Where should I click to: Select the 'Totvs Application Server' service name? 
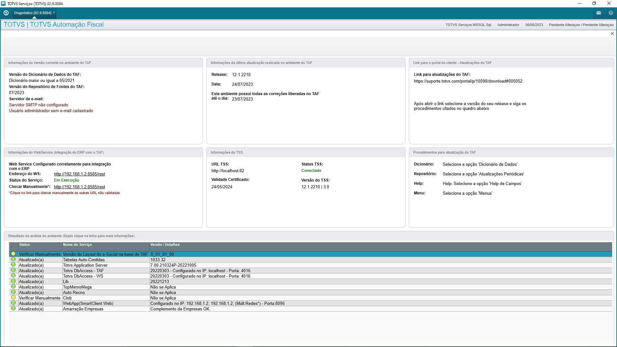[85, 265]
